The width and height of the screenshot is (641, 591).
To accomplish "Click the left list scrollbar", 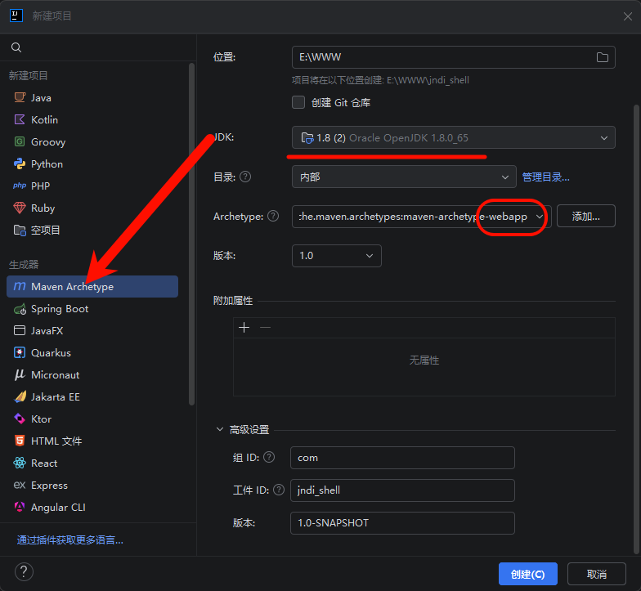I will click(191, 234).
